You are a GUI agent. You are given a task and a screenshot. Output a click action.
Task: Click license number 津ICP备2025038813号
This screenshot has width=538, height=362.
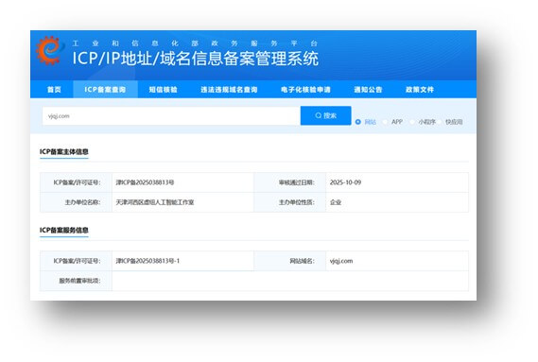pyautogui.click(x=145, y=182)
